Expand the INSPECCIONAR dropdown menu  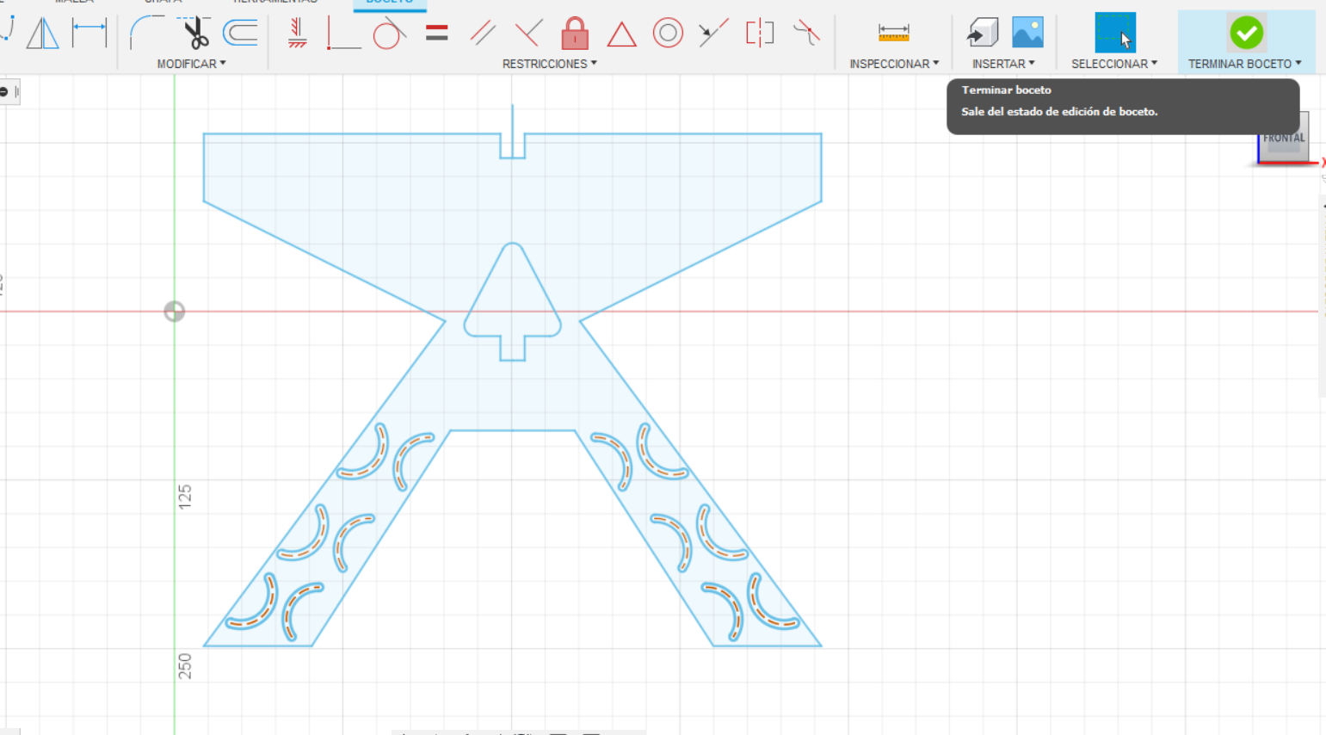pyautogui.click(x=894, y=64)
